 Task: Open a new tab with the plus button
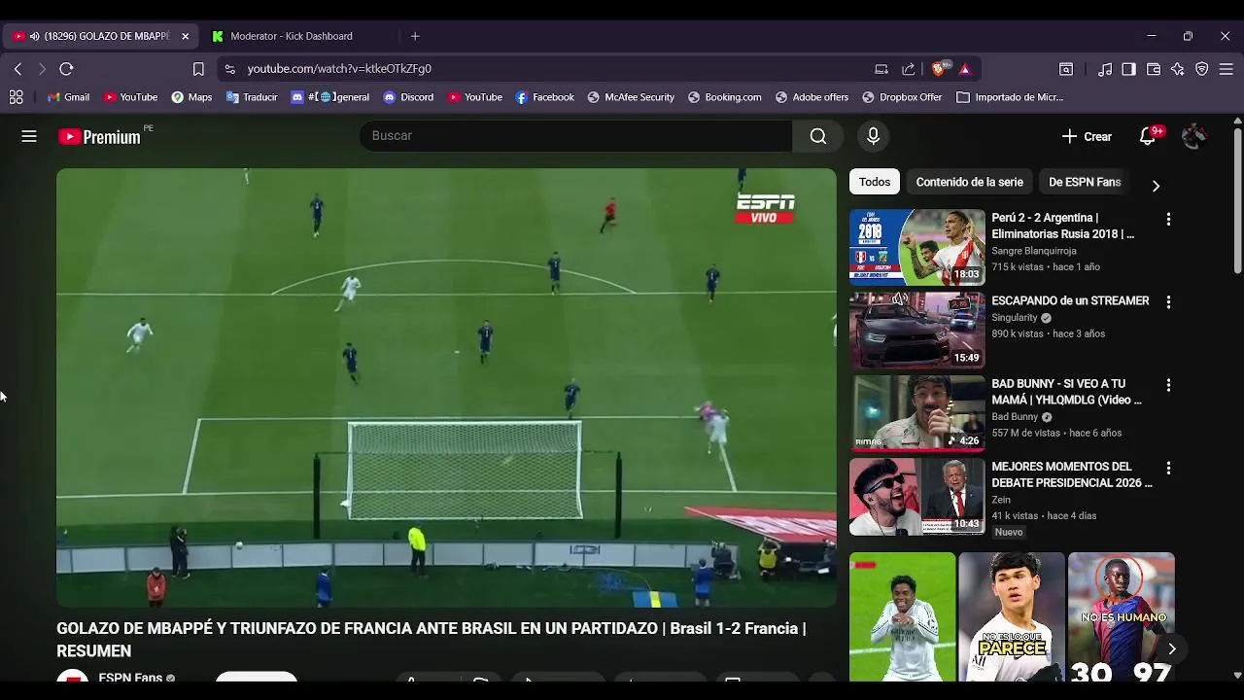(x=415, y=36)
